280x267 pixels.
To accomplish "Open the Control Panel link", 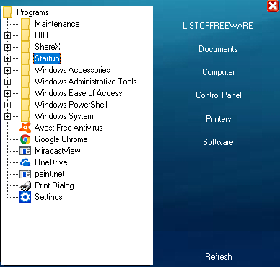I will (x=219, y=95).
